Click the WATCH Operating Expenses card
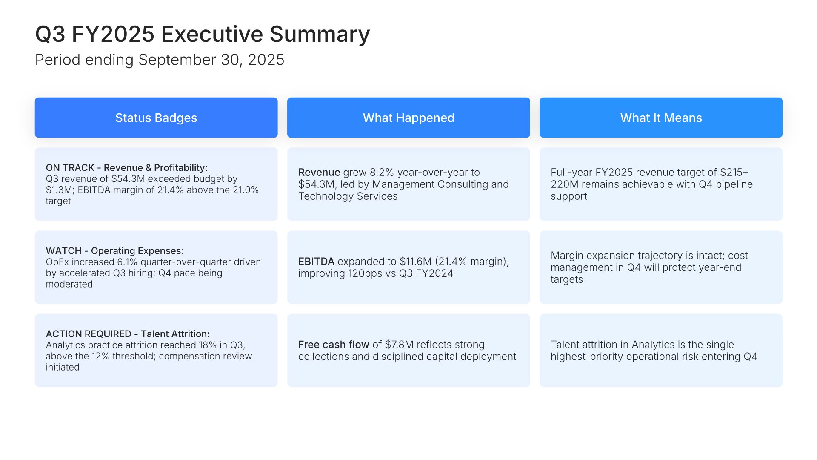This screenshot has height=460, width=817. pos(156,267)
